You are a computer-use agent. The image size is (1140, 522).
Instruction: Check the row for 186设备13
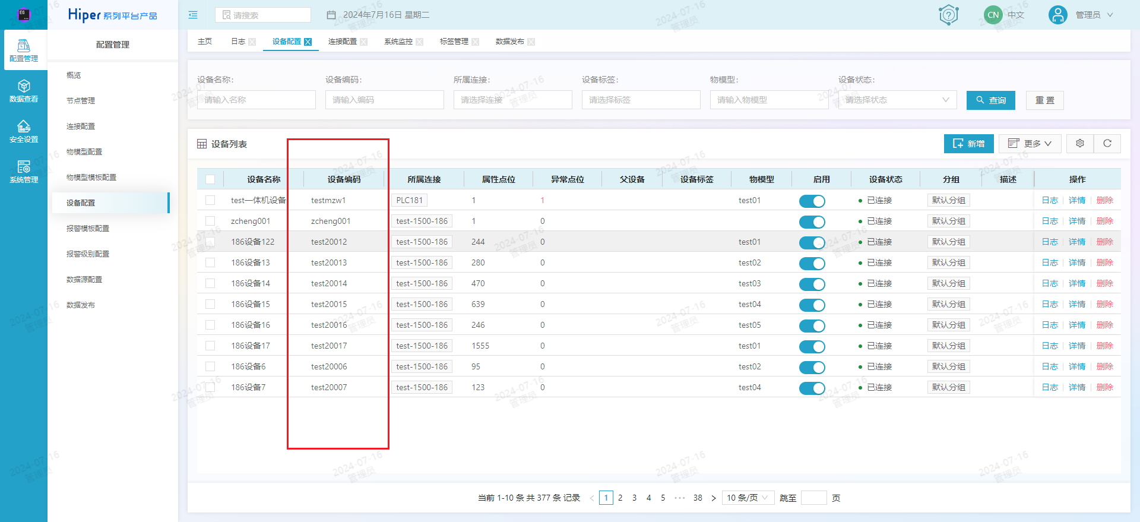210,262
